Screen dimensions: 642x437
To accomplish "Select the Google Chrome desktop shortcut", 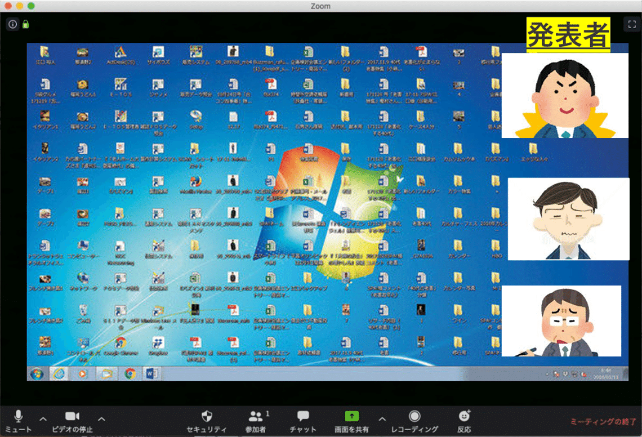I will pos(121,346).
